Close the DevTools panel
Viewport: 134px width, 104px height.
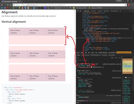tap(132, 11)
